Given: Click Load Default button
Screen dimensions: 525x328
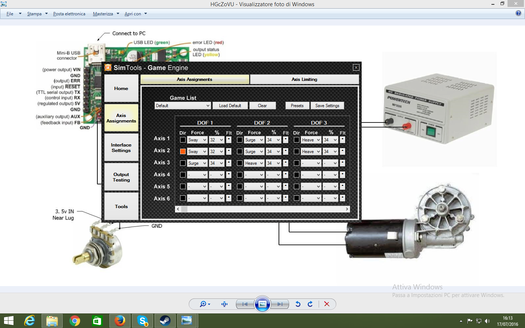Looking at the screenshot, I should 230,106.
